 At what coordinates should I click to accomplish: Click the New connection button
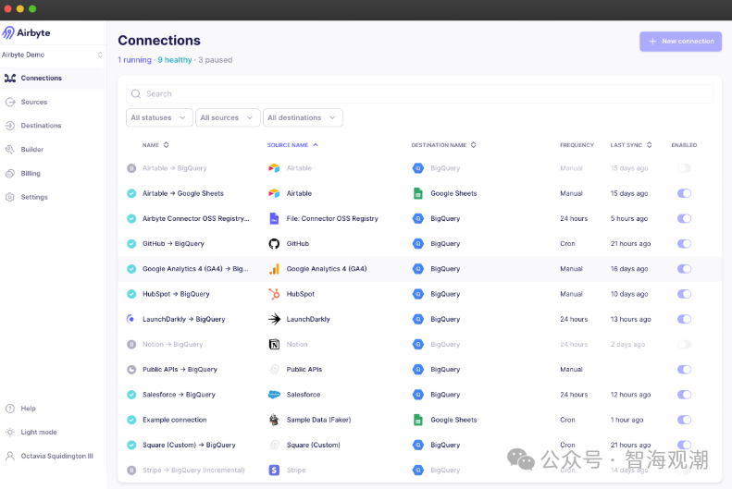[x=681, y=42]
